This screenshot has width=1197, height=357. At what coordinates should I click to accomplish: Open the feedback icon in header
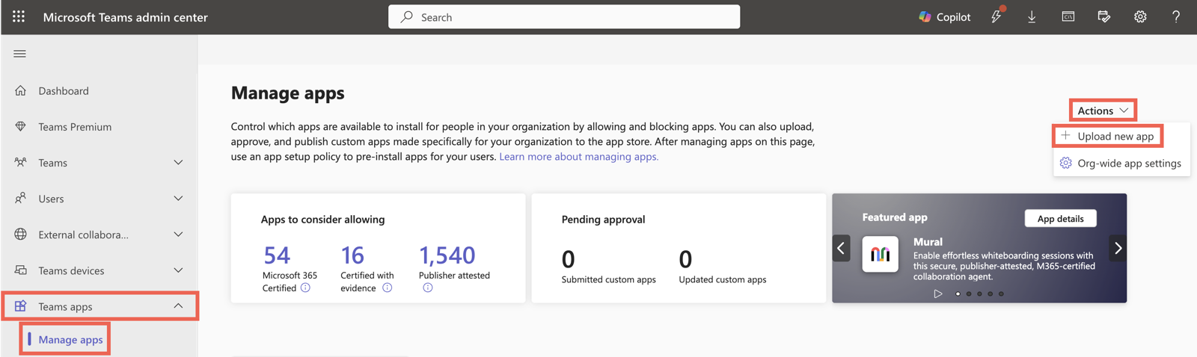point(1104,16)
